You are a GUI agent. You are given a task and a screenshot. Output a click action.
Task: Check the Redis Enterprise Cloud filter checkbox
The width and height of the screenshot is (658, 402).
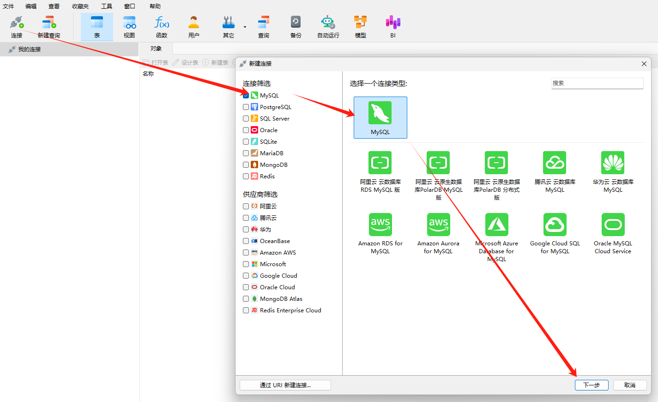tap(246, 311)
